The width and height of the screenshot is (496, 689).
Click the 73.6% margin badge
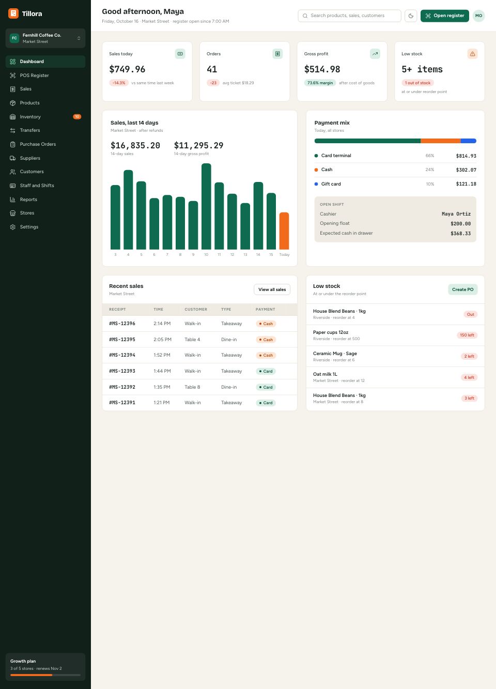pyautogui.click(x=320, y=83)
